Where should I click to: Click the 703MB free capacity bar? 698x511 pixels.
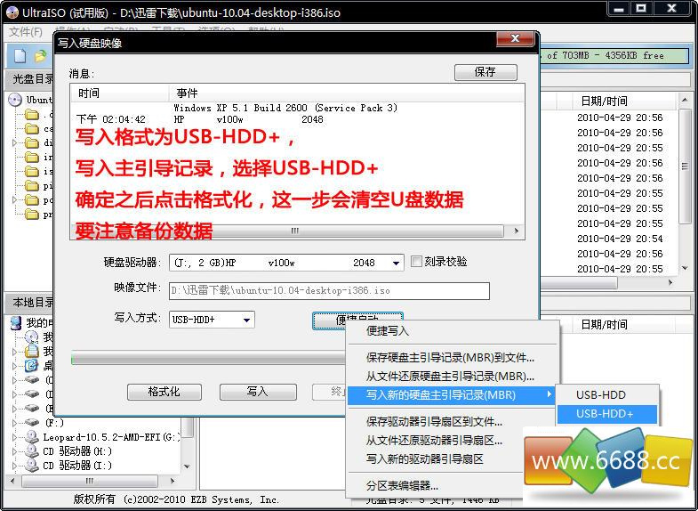(614, 56)
